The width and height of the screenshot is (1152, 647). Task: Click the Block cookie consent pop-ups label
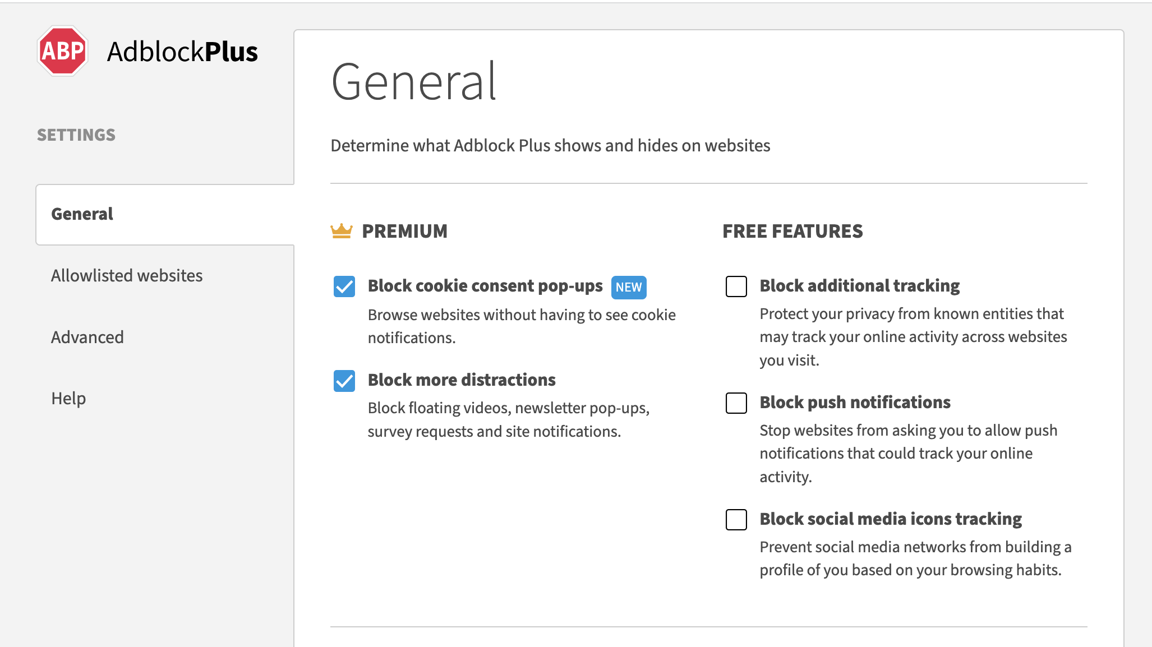485,286
